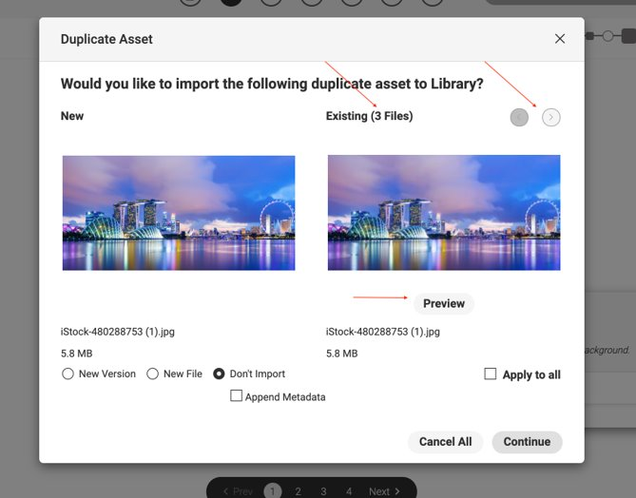Click the Continue button
This screenshot has height=498, width=636.
[x=527, y=442]
